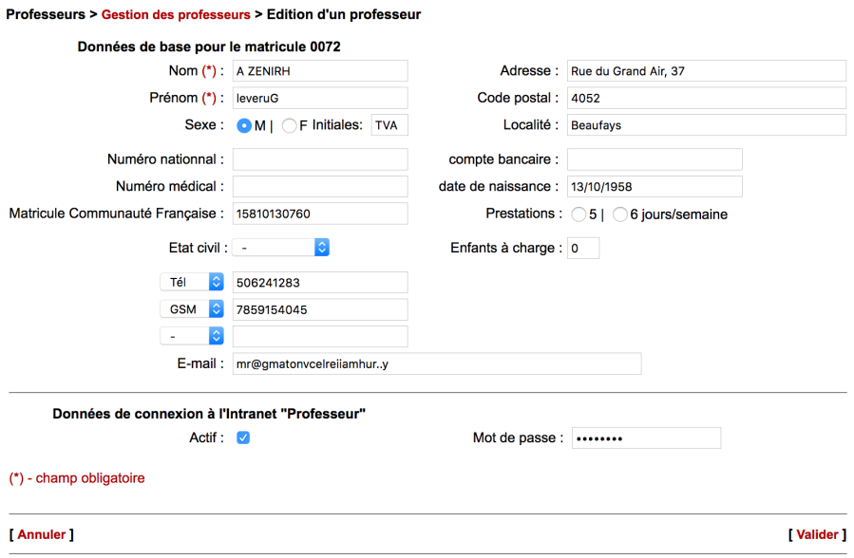The image size is (854, 558).
Task: Expand the empty third phone type selector
Action: (192, 336)
